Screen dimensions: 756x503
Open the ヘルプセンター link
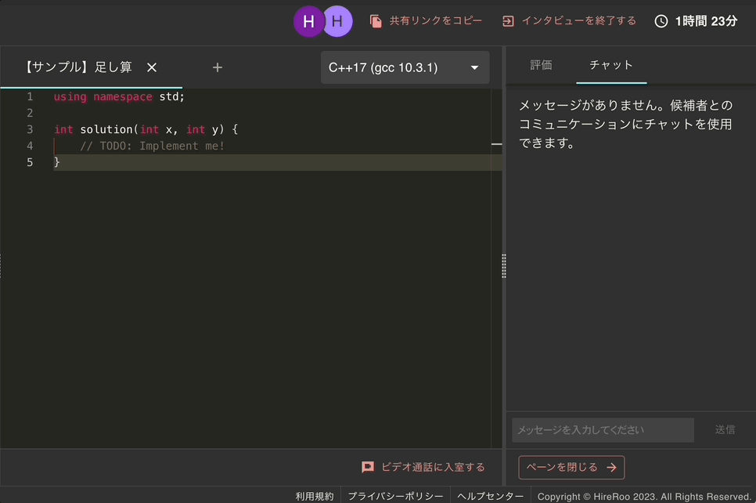pos(491,496)
